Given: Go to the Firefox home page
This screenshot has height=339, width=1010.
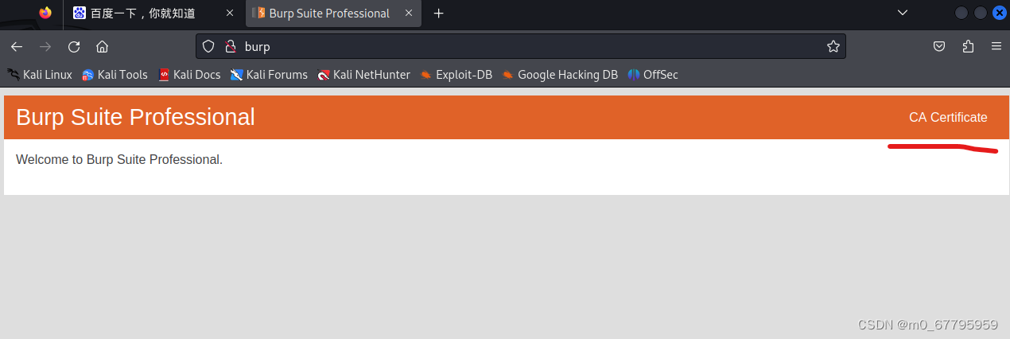Looking at the screenshot, I should 102,46.
